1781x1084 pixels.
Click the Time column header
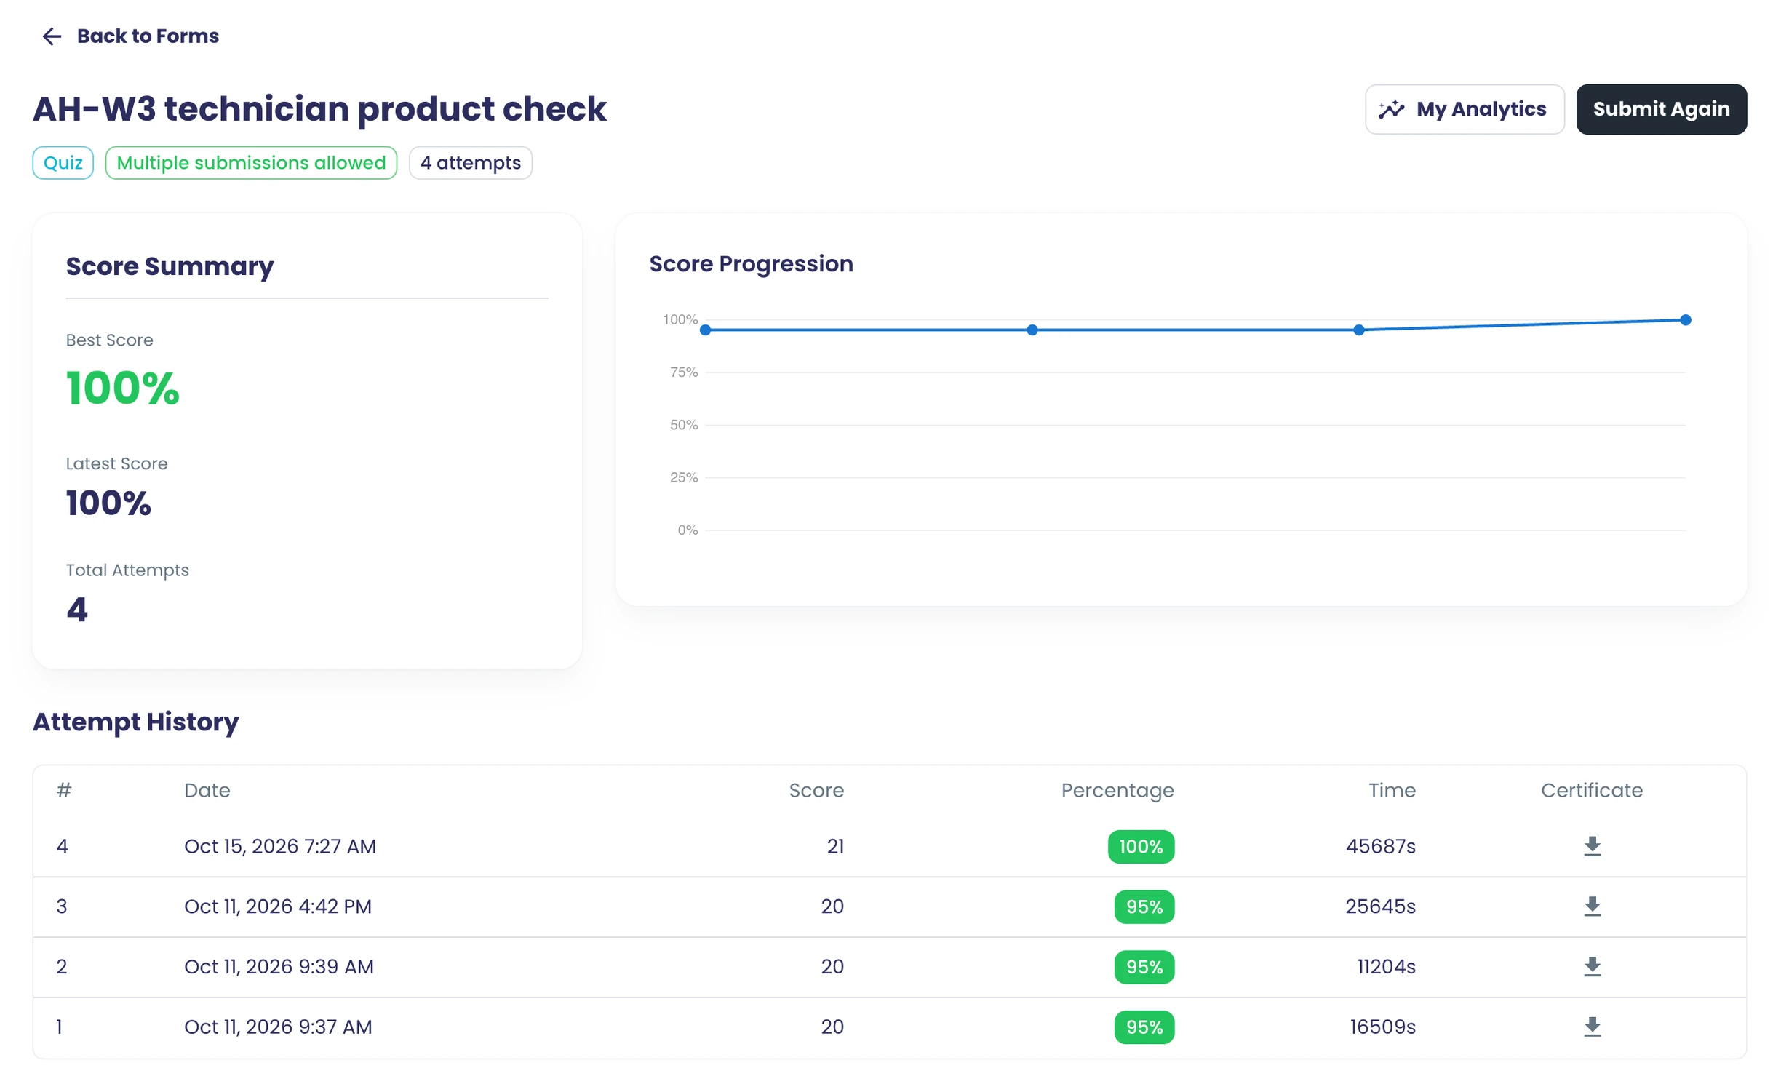(1392, 790)
